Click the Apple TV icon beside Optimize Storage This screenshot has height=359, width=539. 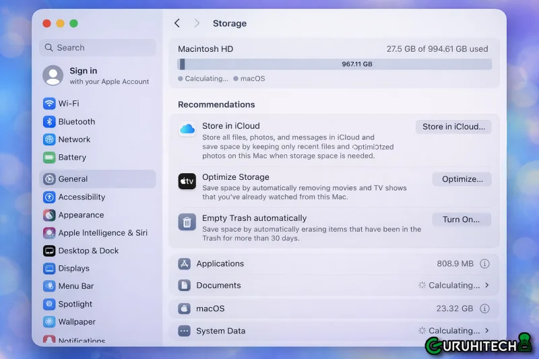[187, 181]
